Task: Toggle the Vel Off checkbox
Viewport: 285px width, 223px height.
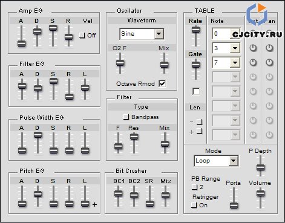Action: point(82,36)
